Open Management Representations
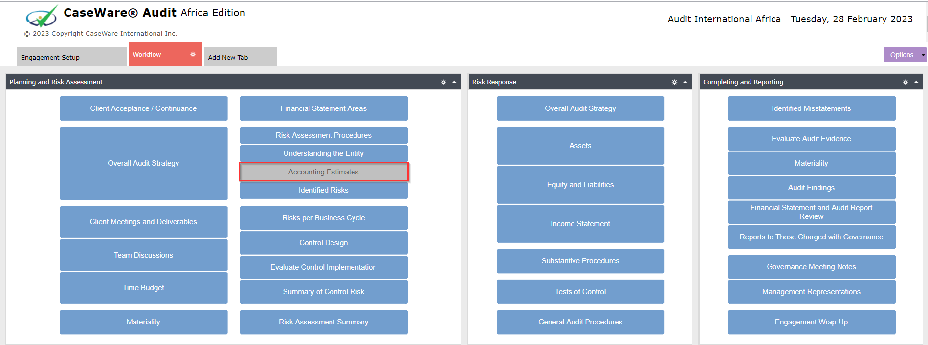The height and width of the screenshot is (345, 928). tap(812, 292)
